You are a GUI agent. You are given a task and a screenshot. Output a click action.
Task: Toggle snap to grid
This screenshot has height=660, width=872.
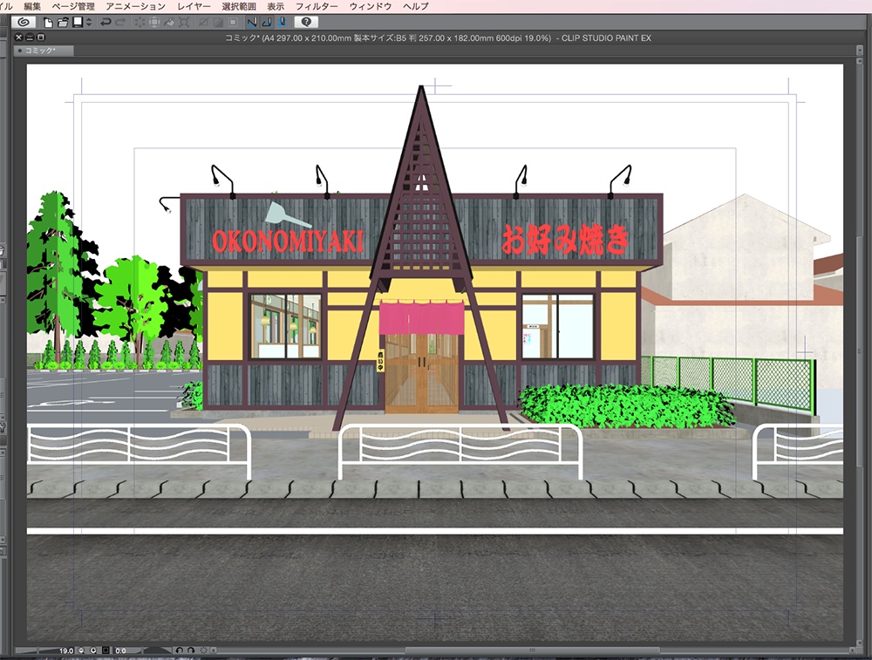283,22
